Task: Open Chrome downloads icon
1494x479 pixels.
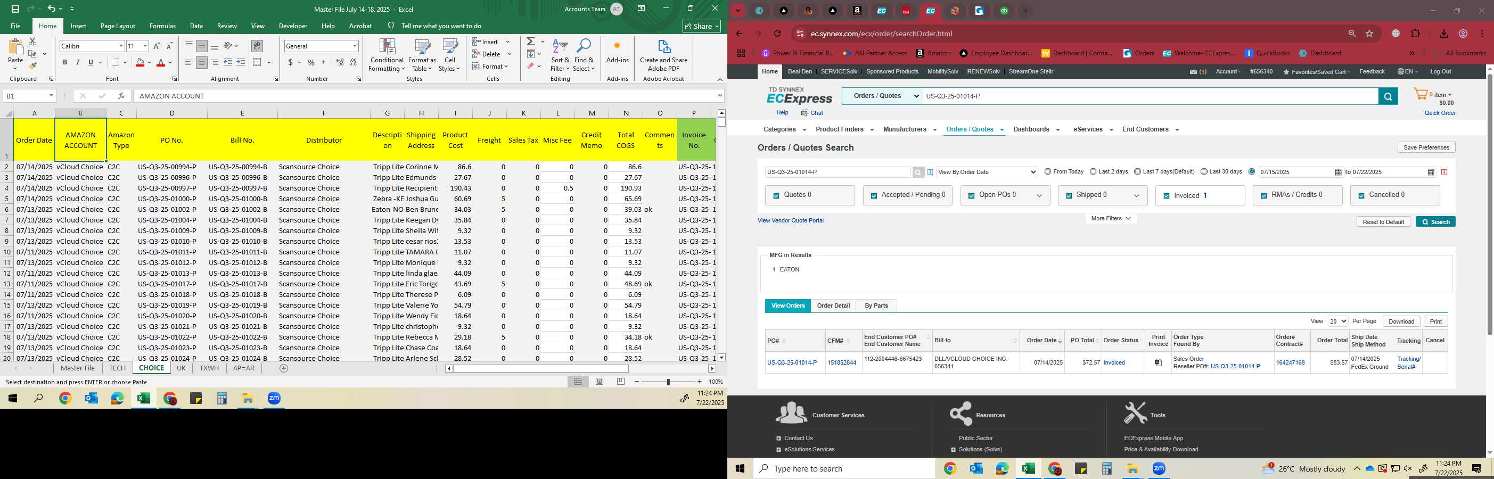Action: 1444,34
